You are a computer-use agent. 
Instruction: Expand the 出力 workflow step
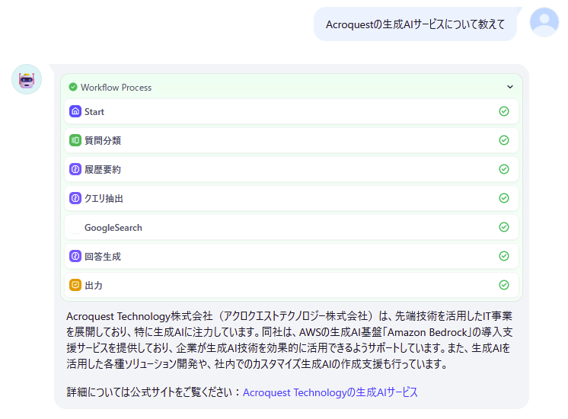[292, 285]
